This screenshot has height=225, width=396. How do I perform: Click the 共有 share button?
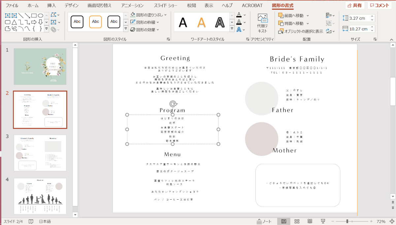(x=354, y=6)
